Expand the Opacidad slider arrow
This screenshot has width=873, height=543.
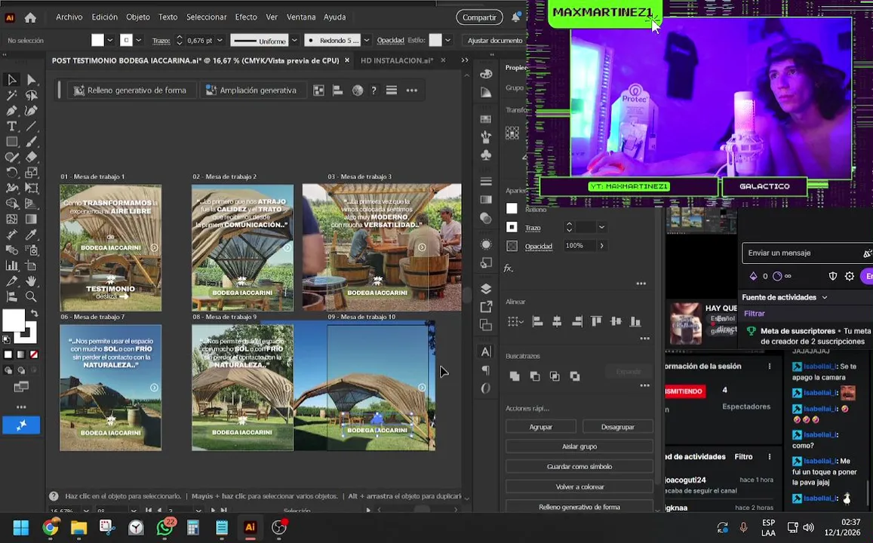pyautogui.click(x=602, y=245)
